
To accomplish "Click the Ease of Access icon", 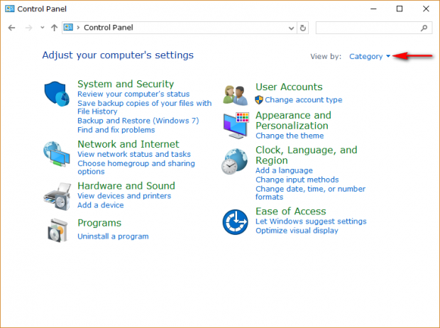I will tap(235, 222).
